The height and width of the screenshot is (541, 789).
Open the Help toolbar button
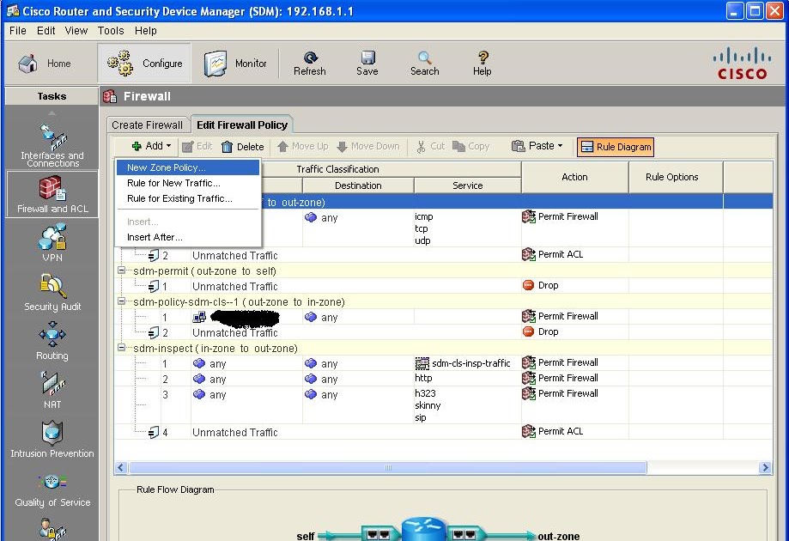coord(482,64)
